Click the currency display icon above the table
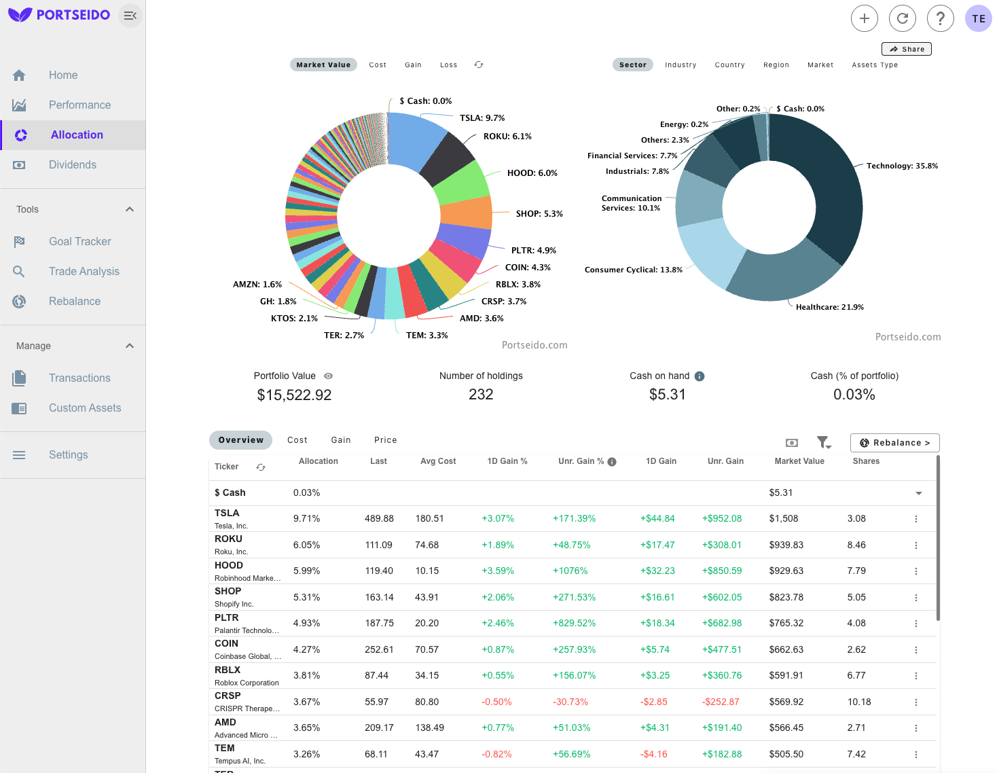999x773 pixels. [791, 442]
